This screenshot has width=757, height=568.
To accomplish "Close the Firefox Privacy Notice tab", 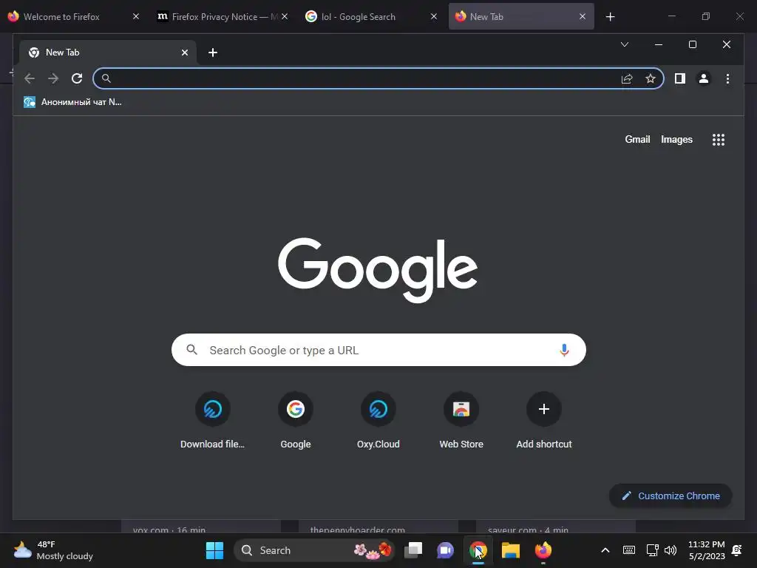I will point(285,16).
